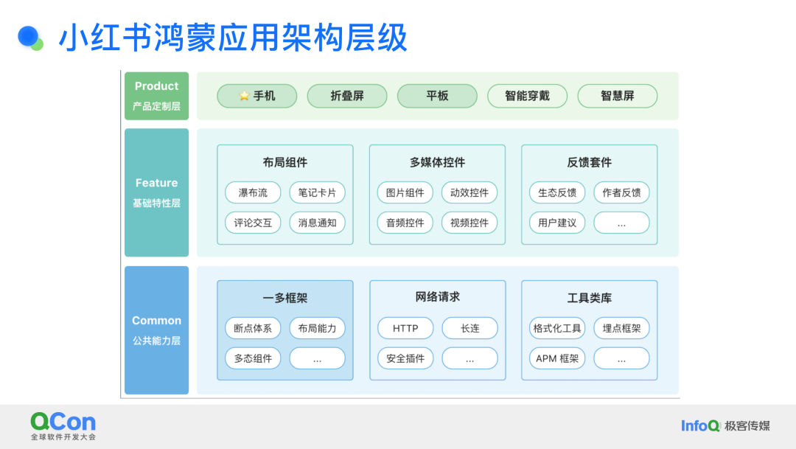Click the 消息通知 pill
Viewport: 796px width, 449px height.
click(x=317, y=223)
